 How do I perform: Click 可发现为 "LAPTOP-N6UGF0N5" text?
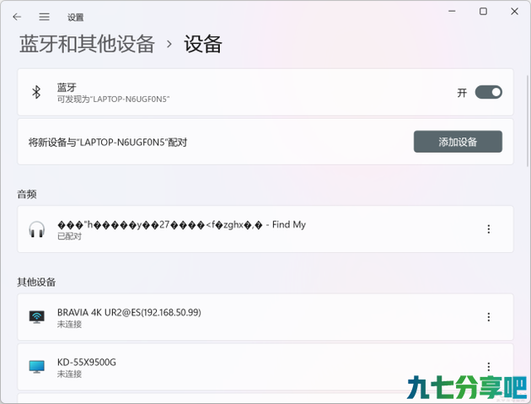click(x=113, y=100)
